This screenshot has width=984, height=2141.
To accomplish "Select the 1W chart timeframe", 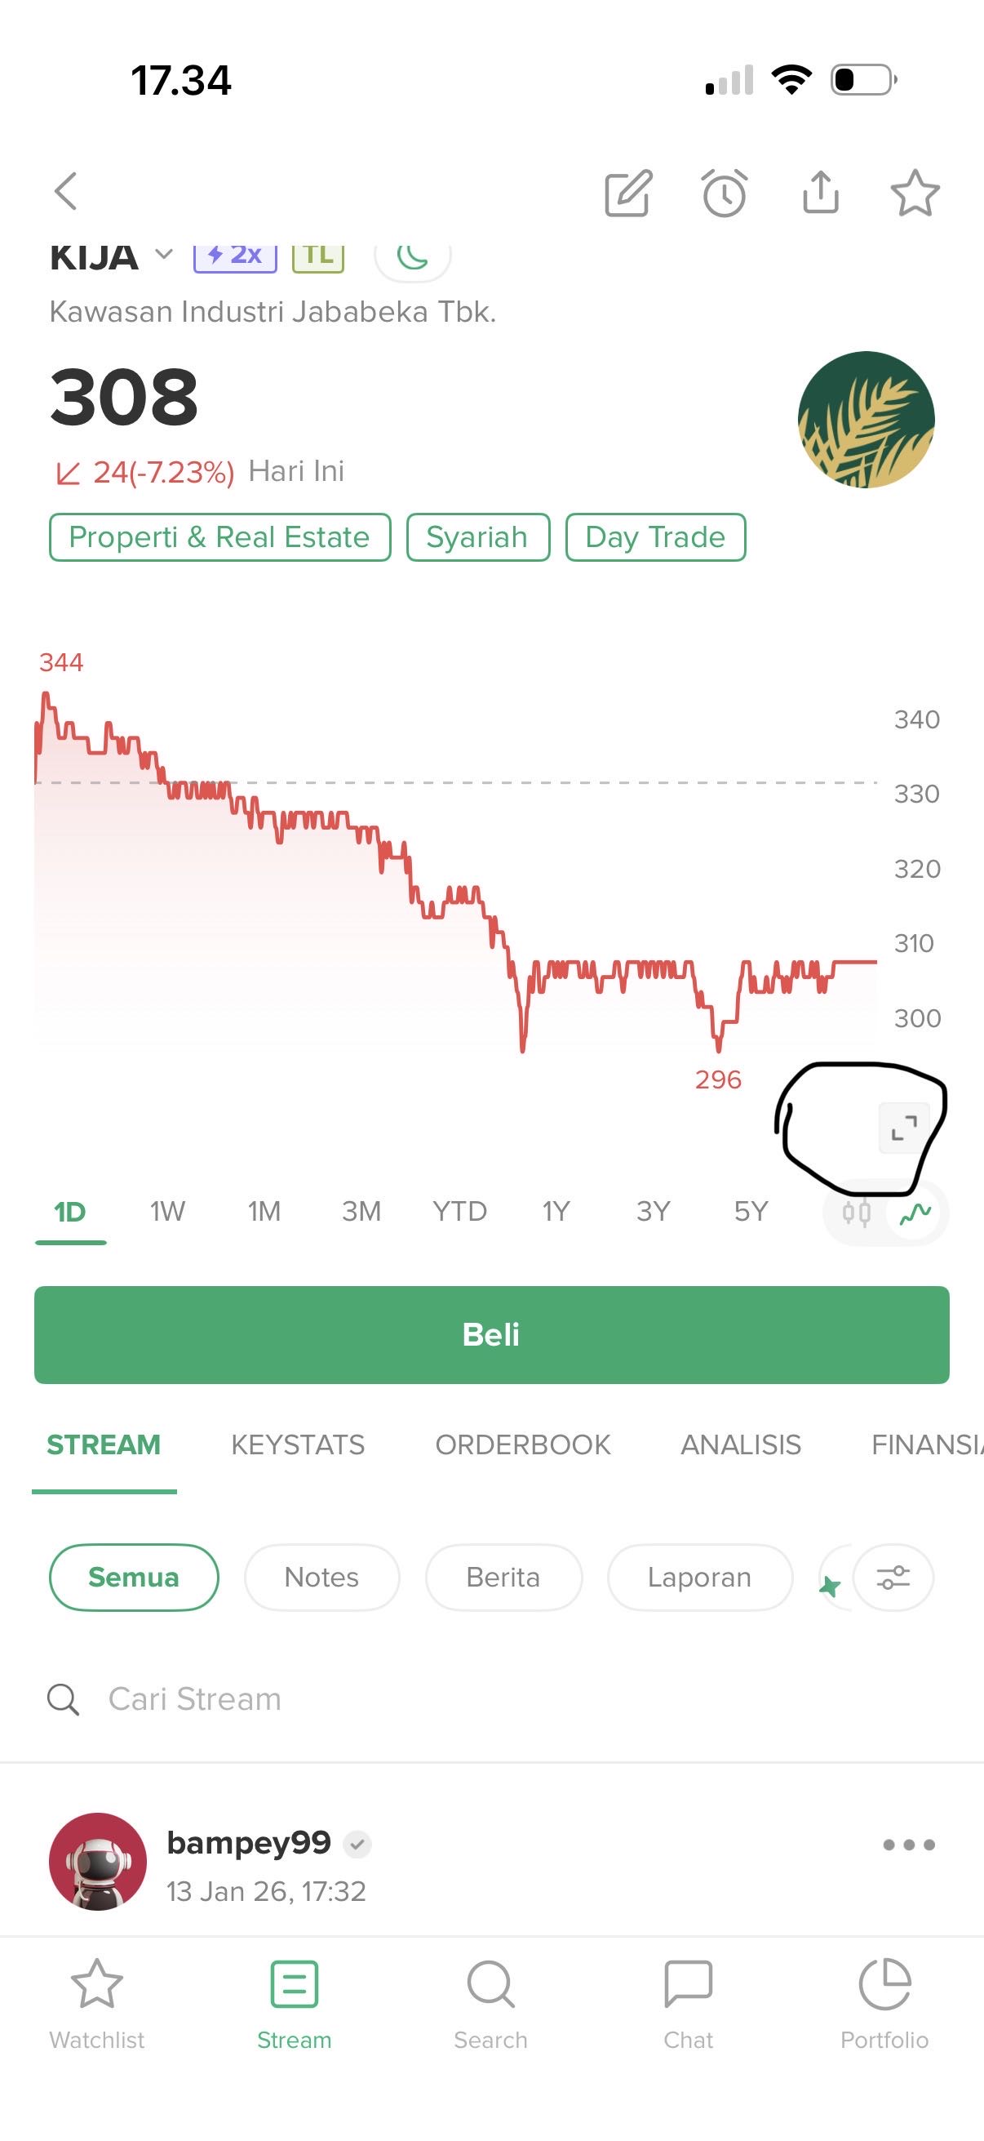I will pyautogui.click(x=167, y=1212).
